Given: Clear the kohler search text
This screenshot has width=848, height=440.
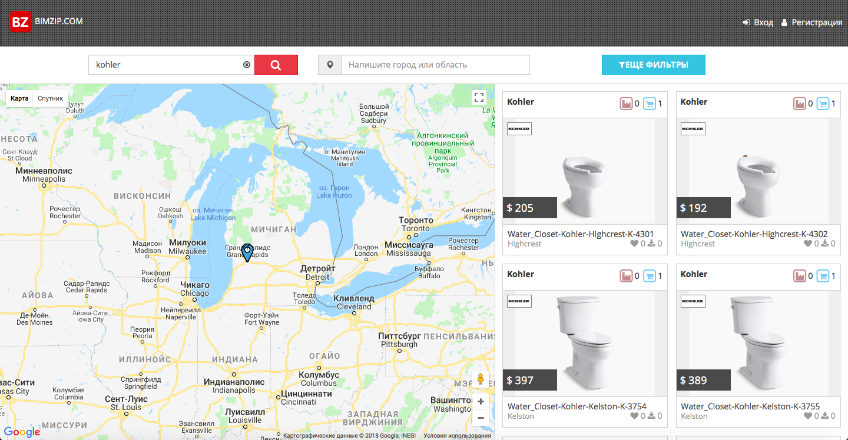Looking at the screenshot, I should (247, 65).
